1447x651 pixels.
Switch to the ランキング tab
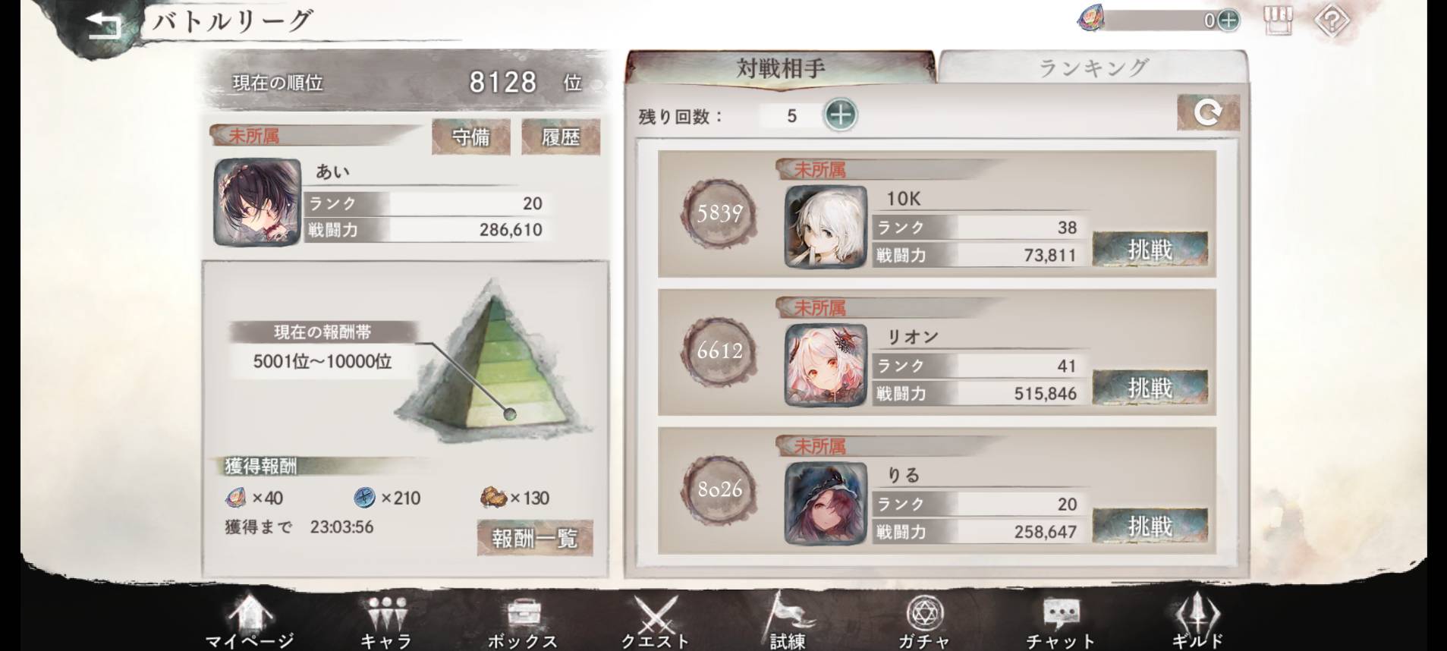coord(1093,68)
